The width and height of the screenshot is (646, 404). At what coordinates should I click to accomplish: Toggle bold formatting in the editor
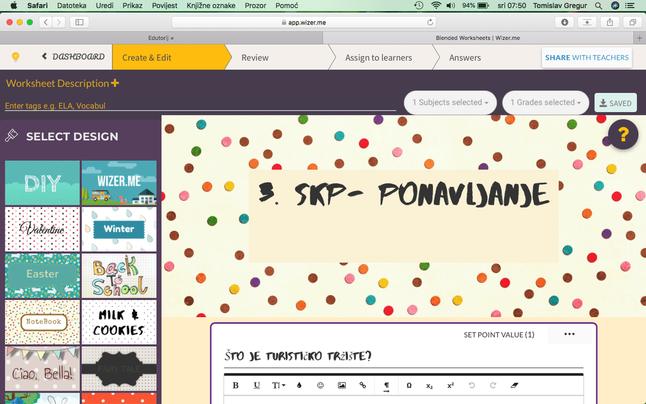(x=236, y=385)
